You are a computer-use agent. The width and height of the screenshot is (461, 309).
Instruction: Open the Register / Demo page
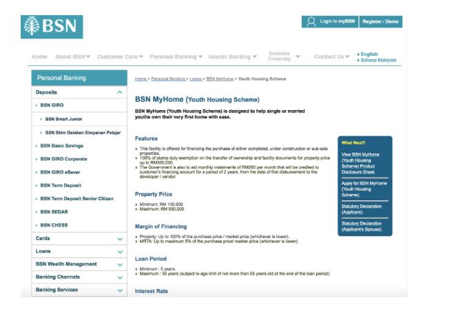click(x=380, y=22)
